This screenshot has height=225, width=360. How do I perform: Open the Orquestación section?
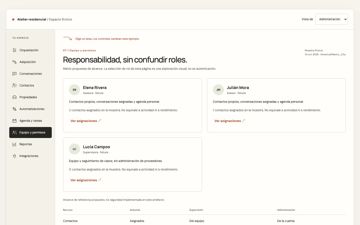click(30, 50)
